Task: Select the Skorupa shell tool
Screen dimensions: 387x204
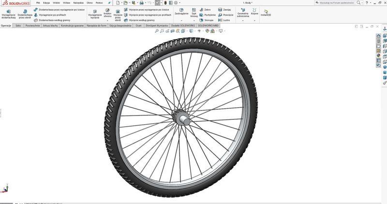Action: click(x=207, y=20)
